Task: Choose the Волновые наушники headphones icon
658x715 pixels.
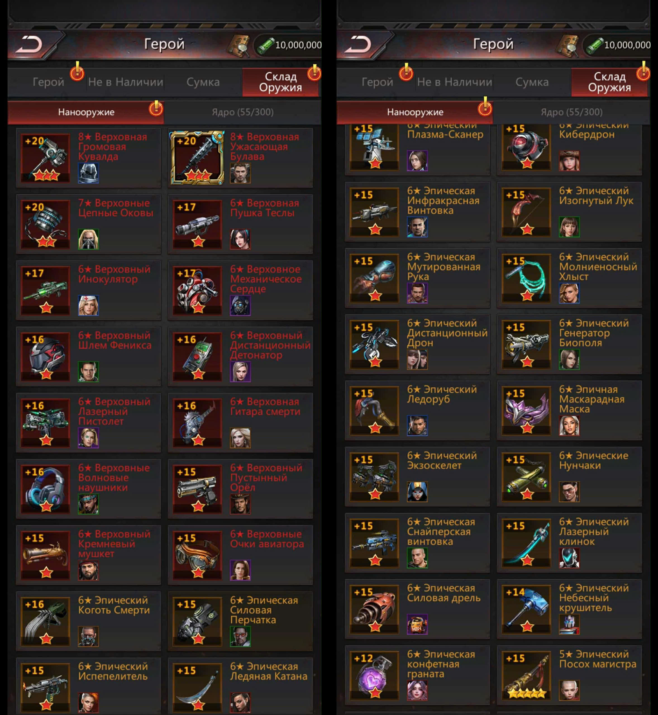Action: click(x=45, y=489)
